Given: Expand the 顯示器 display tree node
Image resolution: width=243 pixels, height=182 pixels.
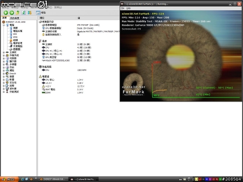Looking at the screenshot, I should [4, 61].
